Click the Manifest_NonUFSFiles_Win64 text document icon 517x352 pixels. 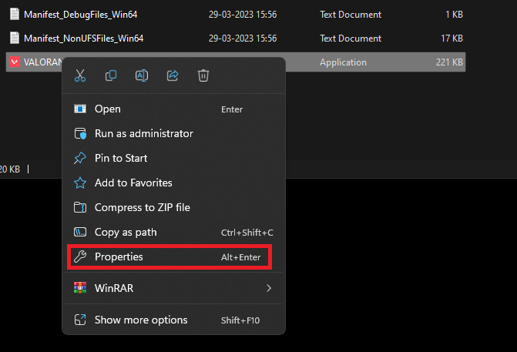pos(14,38)
